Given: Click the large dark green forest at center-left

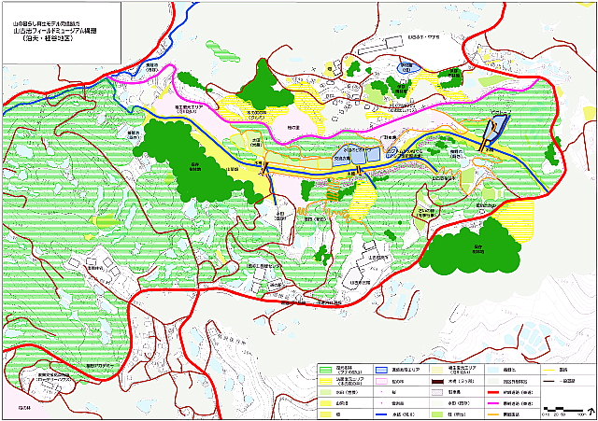Looking at the screenshot, I should (192, 157).
